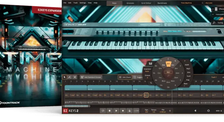This screenshot has width=224, height=122.
Task: Select the scissors cut tool
Action: pyautogui.click(x=75, y=77)
